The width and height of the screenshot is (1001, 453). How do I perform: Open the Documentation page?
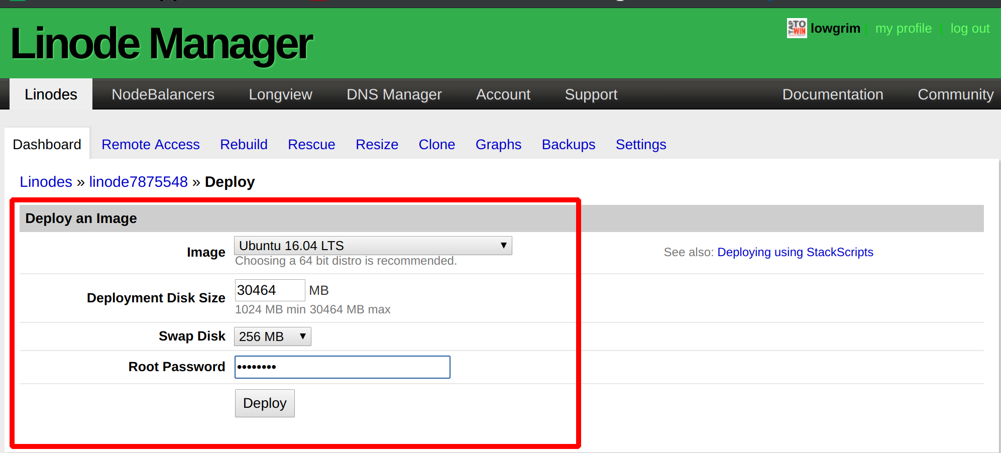pyautogui.click(x=832, y=94)
